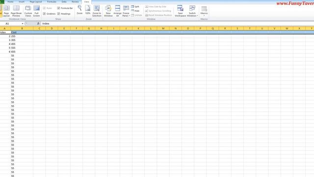Open Page Break Preview
This screenshot has width=314, height=177.
16,11
